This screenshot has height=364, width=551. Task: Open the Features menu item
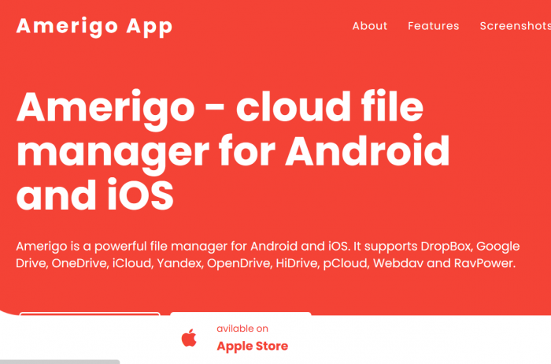point(433,26)
